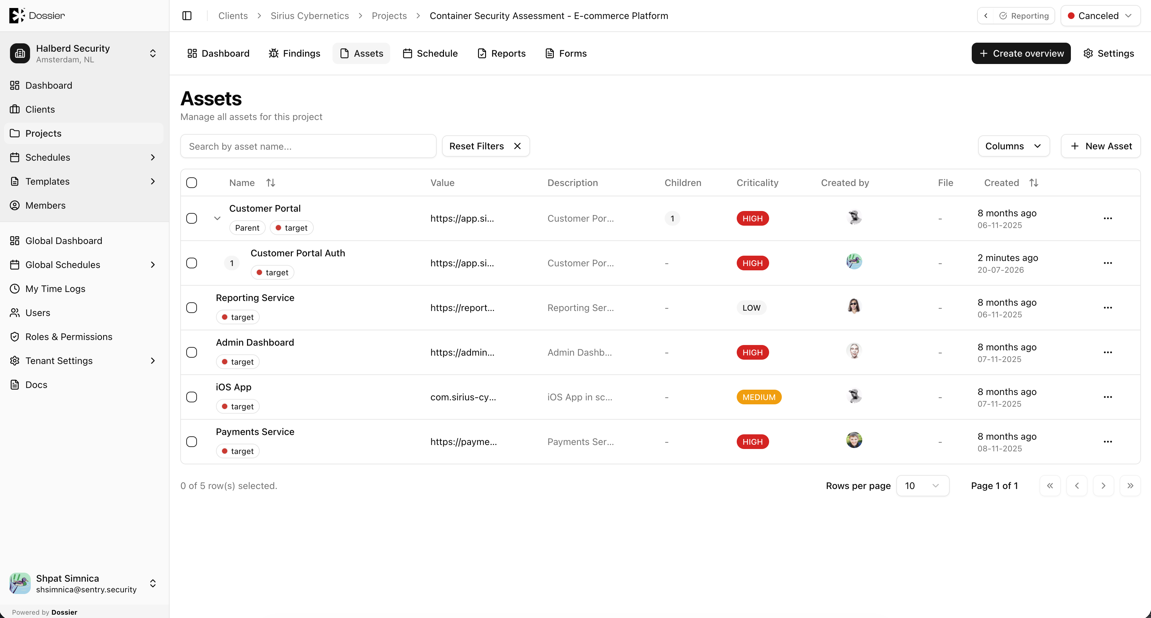Go to last page double-arrow
This screenshot has height=618, width=1151.
pos(1130,485)
